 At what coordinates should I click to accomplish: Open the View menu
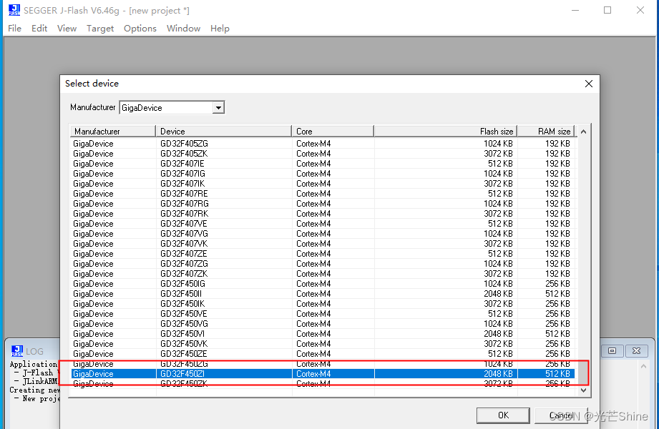[x=67, y=28]
